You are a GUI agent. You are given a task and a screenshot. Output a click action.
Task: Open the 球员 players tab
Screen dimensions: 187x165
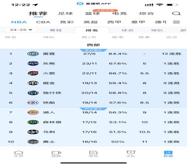[128, 30]
